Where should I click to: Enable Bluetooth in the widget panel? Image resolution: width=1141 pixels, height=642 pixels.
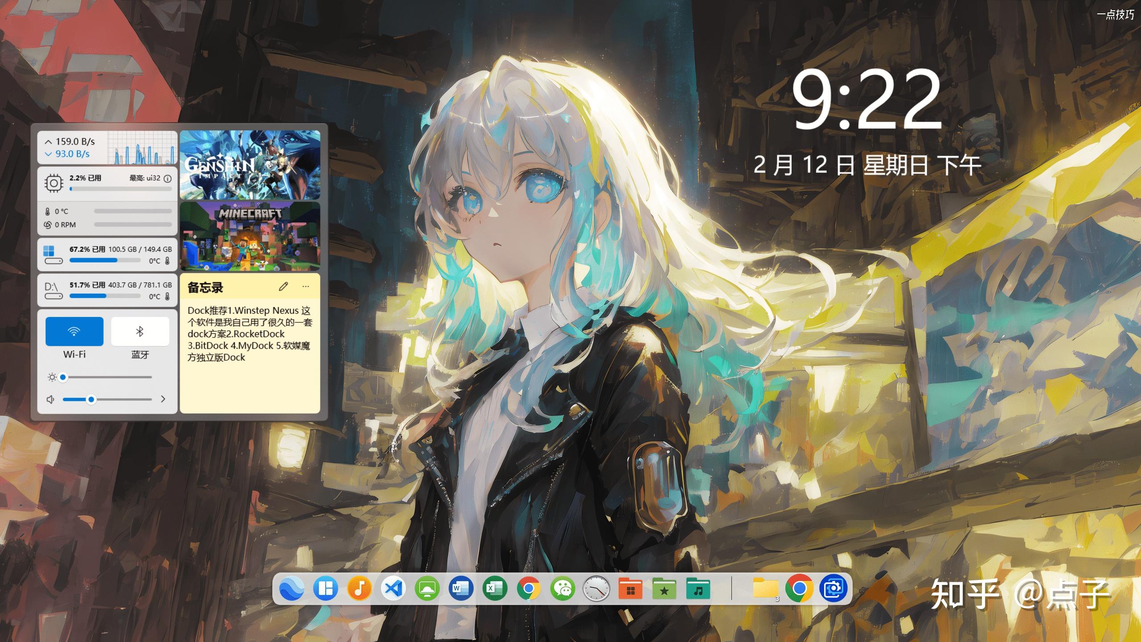(x=140, y=331)
